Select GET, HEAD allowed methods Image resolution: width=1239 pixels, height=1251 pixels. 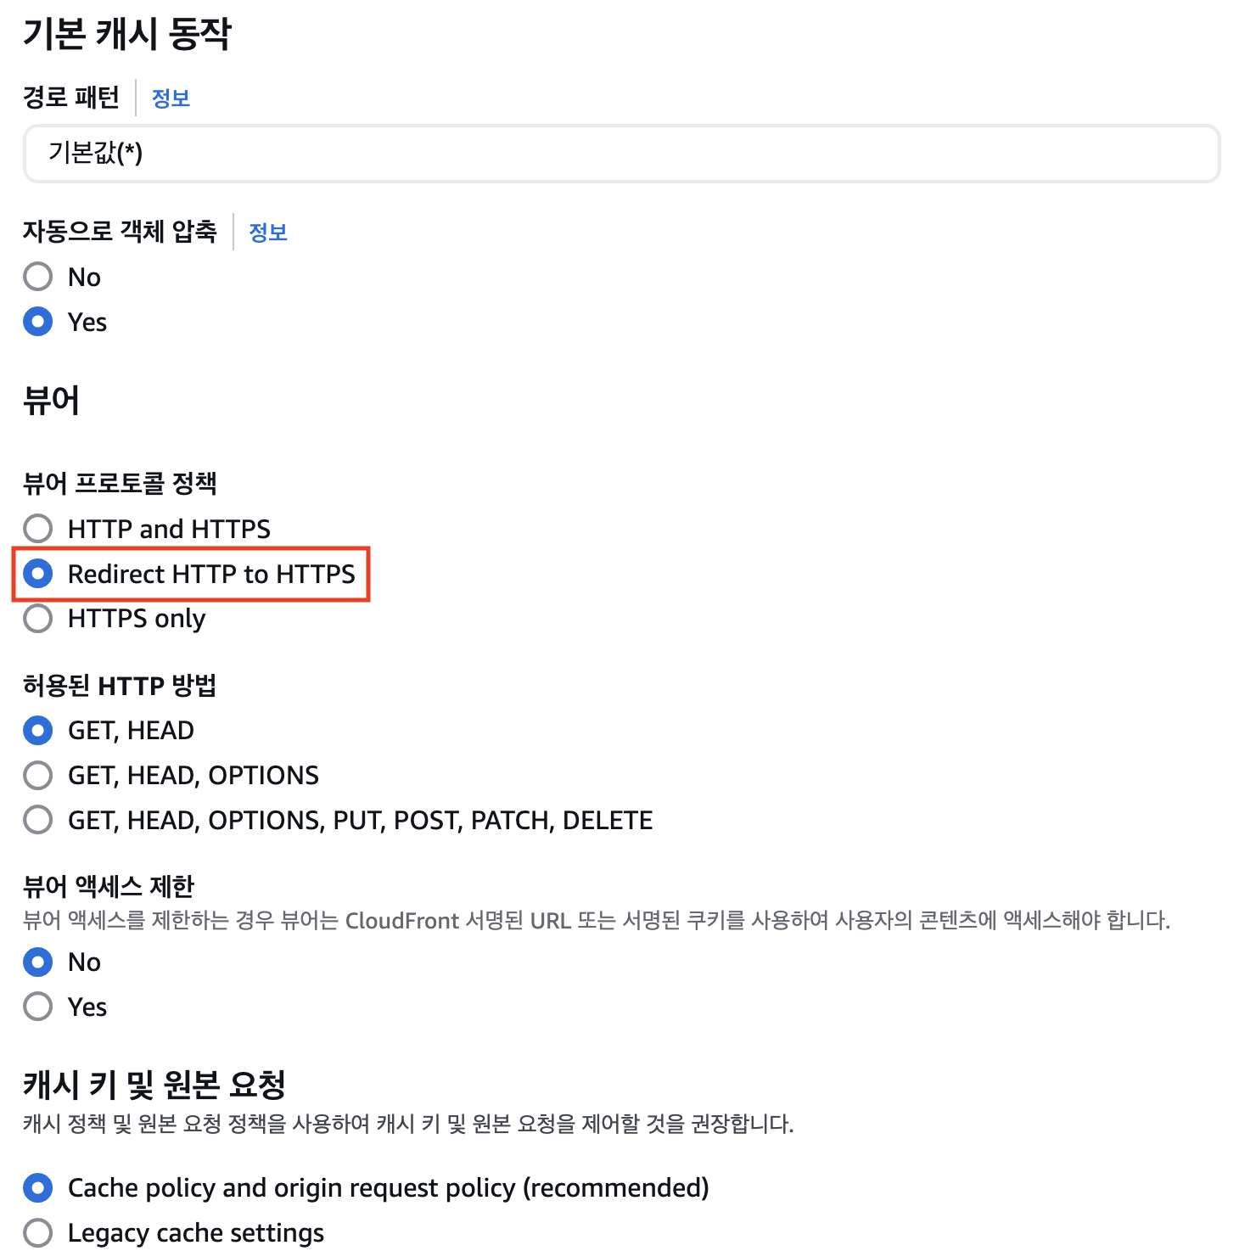[38, 730]
